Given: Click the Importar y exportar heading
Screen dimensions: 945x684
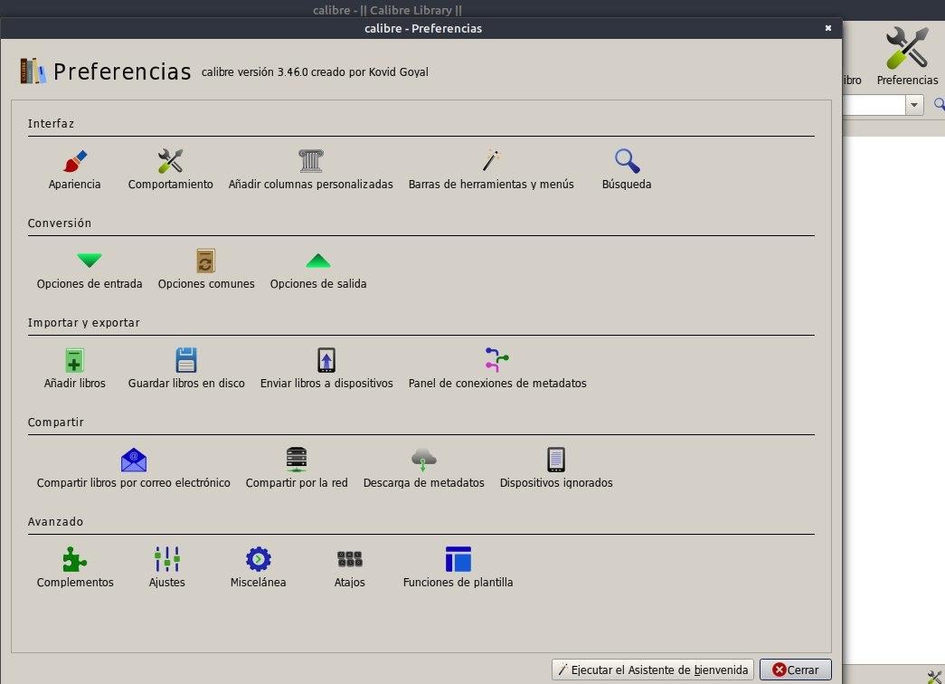Looking at the screenshot, I should pyautogui.click(x=84, y=323).
